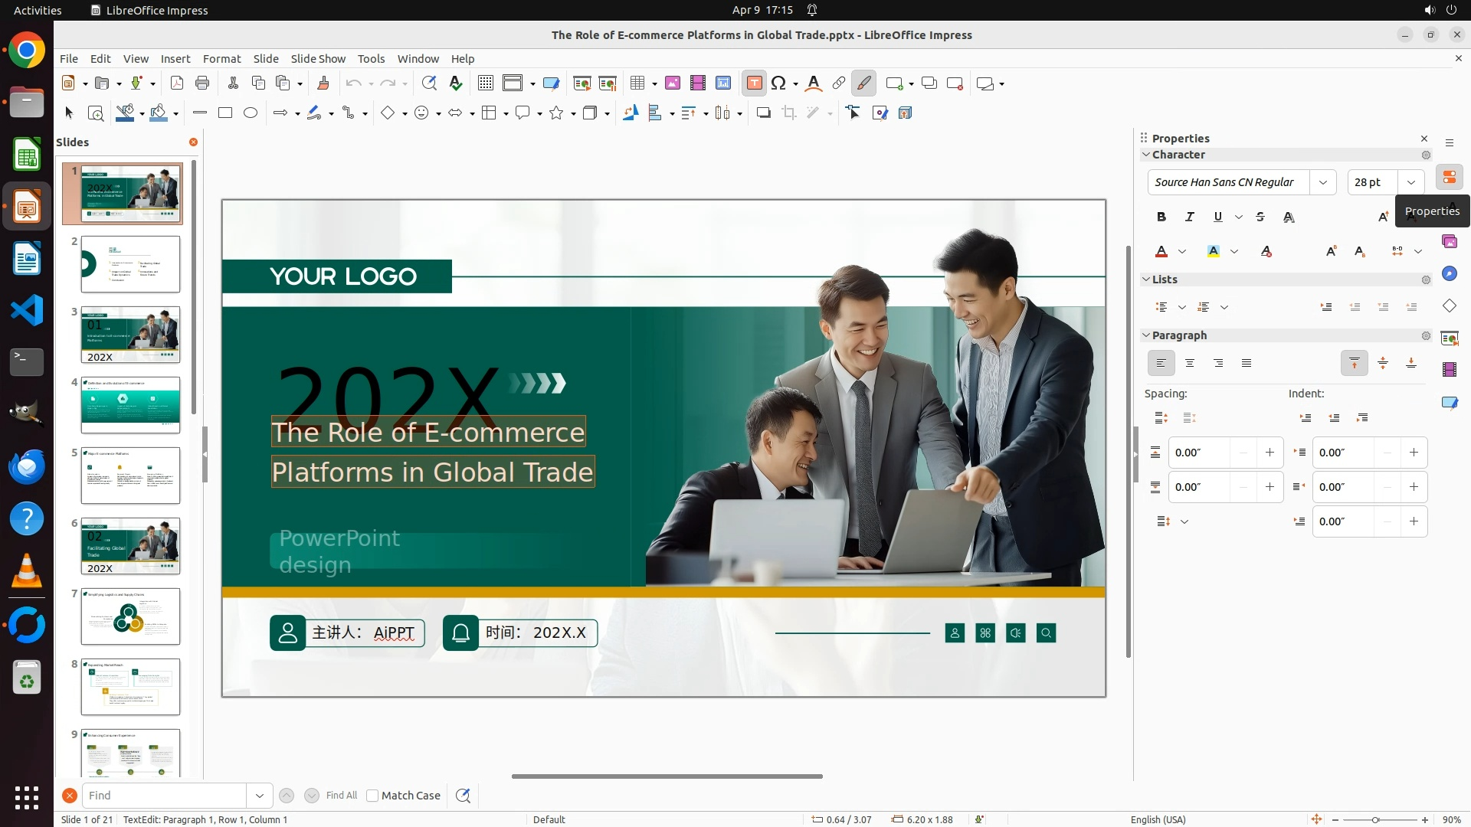
Task: Click the Display Grid icon
Action: point(485,83)
